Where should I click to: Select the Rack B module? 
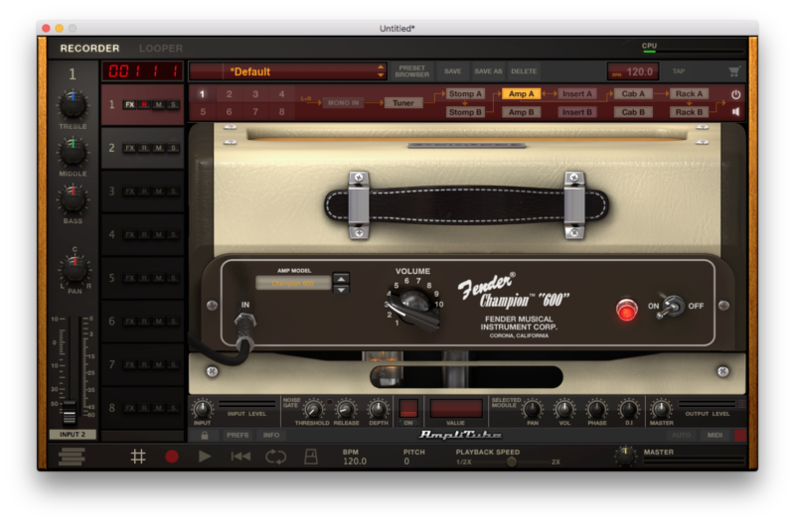pyautogui.click(x=689, y=112)
